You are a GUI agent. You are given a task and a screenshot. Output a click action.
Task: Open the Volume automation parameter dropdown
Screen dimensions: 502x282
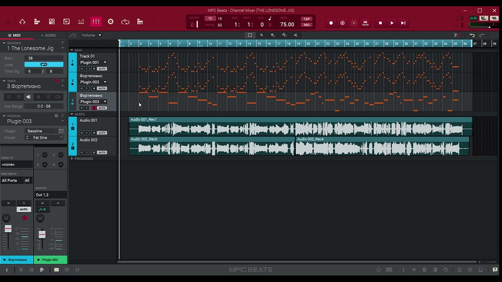coord(91,35)
